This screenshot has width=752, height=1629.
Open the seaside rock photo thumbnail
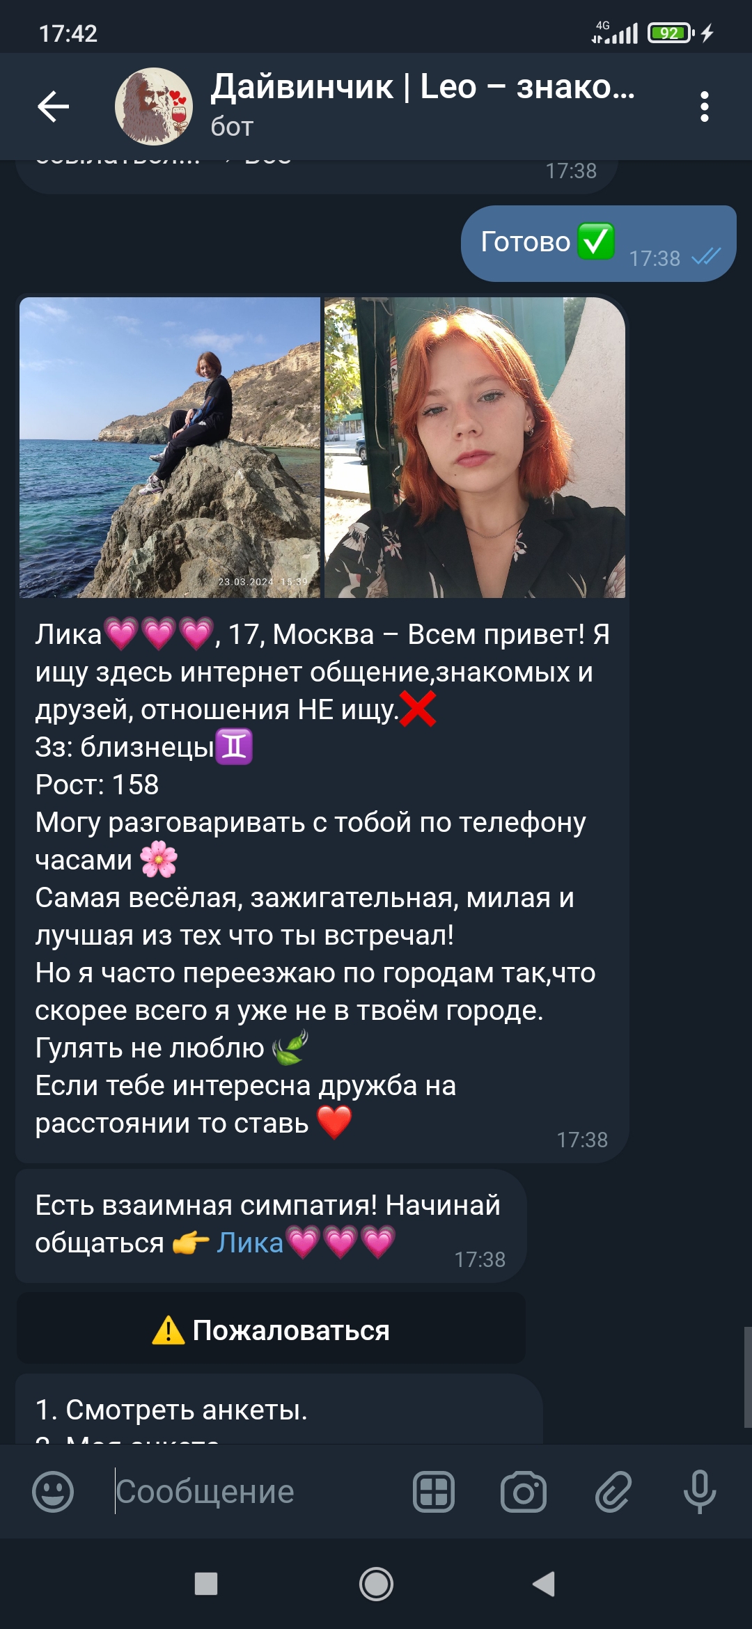[170, 448]
